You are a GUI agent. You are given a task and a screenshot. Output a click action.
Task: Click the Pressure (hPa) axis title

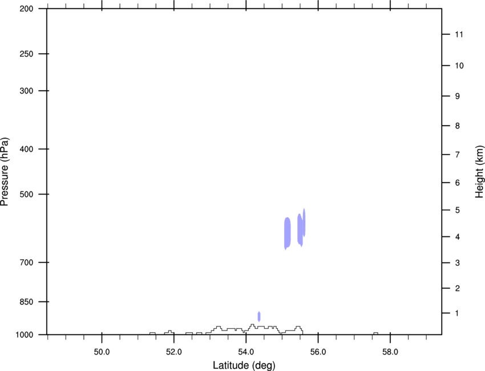click(5, 172)
